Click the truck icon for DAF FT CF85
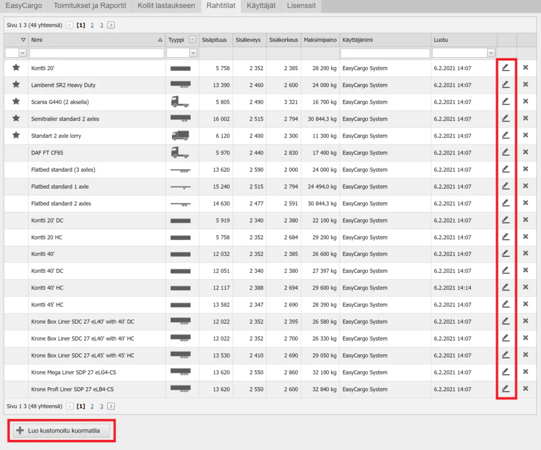Viewport: 541px width, 450px height. point(180,153)
